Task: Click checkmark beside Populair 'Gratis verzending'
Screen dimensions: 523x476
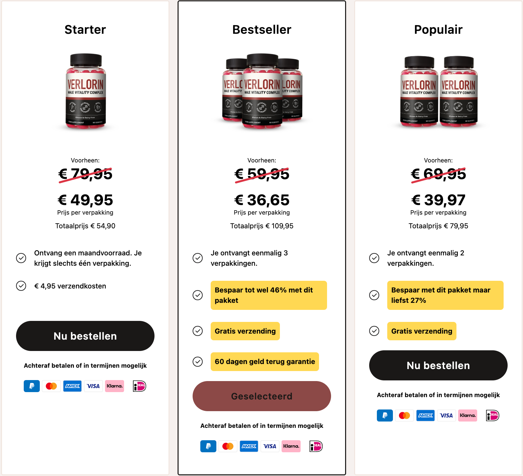Action: pos(374,331)
